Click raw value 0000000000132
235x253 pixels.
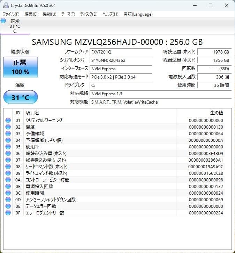coord(206,187)
